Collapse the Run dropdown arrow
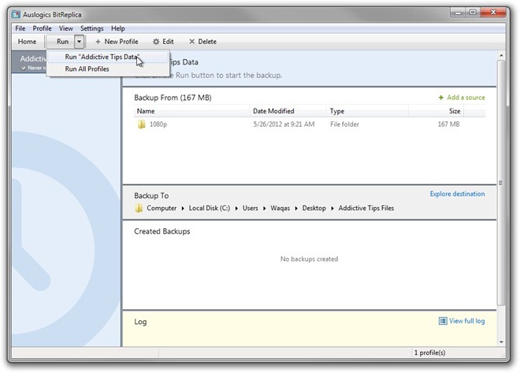Image resolution: width=520 pixels, height=373 pixels. click(79, 42)
